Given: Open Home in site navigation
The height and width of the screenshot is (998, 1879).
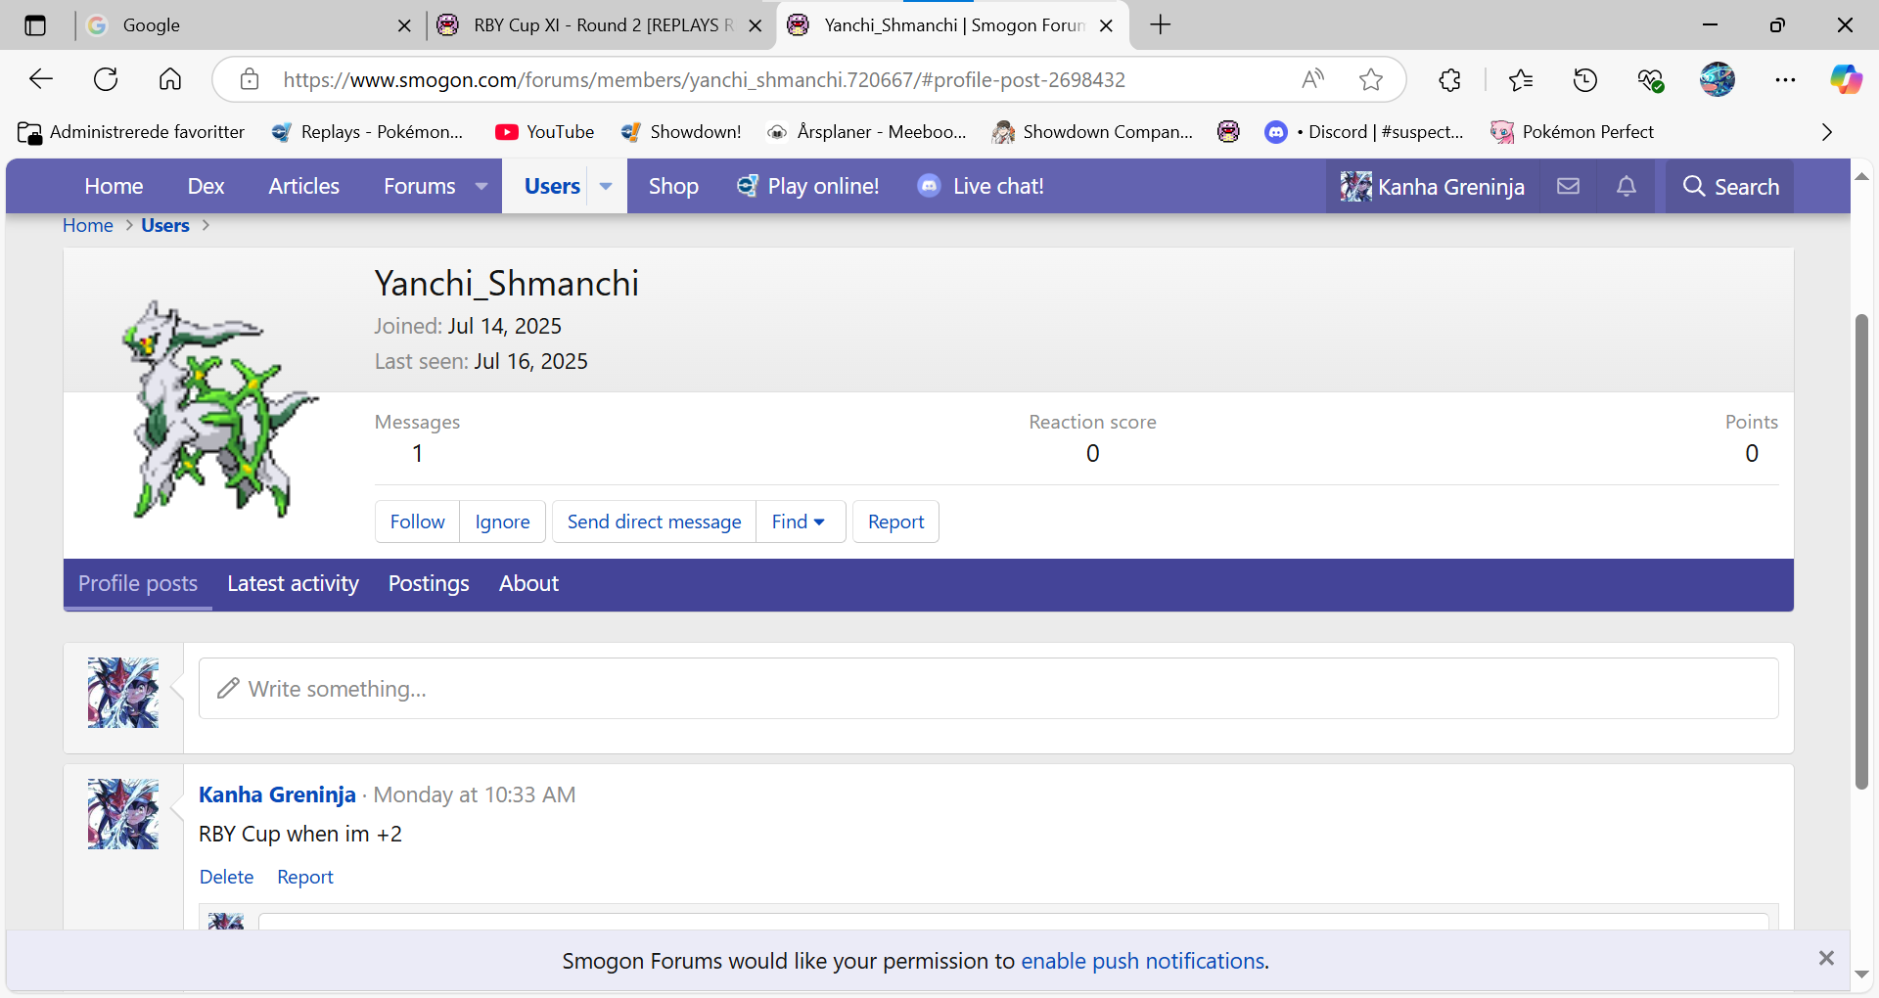Looking at the screenshot, I should pos(114,186).
